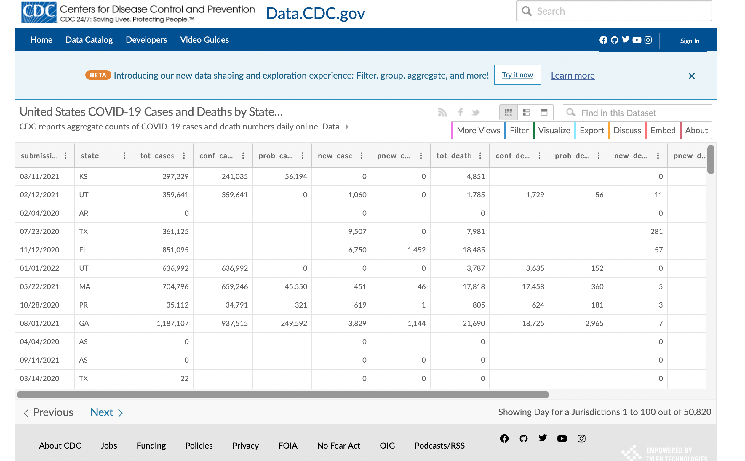The height and width of the screenshot is (461, 745).
Task: Click the RSS feed icon beside the dataset title
Action: [442, 112]
